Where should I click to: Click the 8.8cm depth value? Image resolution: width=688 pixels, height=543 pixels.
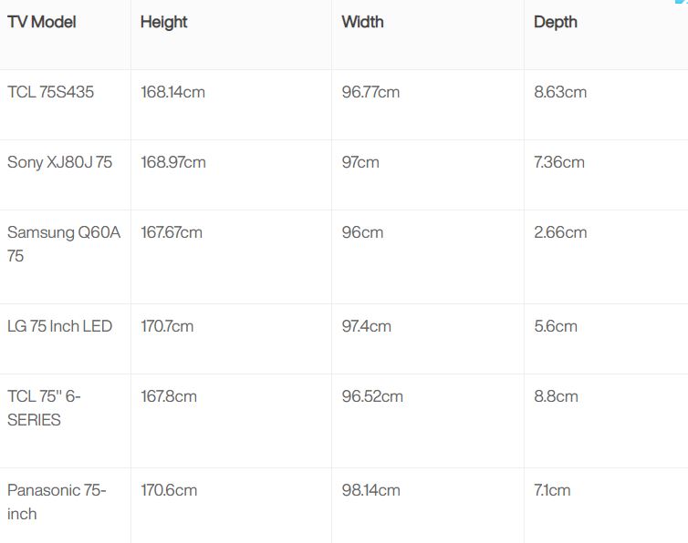[x=556, y=396]
